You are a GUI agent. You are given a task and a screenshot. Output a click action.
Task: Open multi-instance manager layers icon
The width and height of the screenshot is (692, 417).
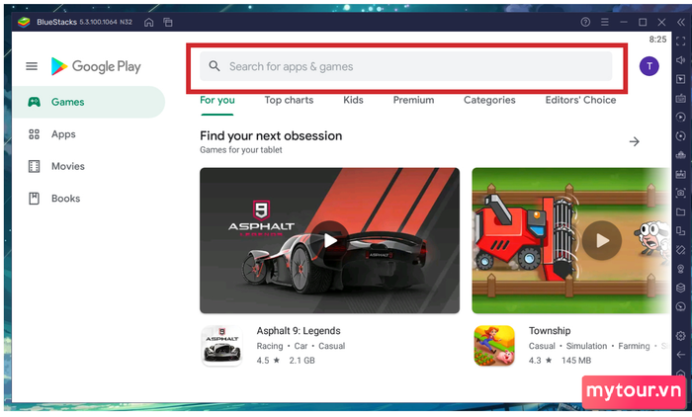[x=680, y=288]
